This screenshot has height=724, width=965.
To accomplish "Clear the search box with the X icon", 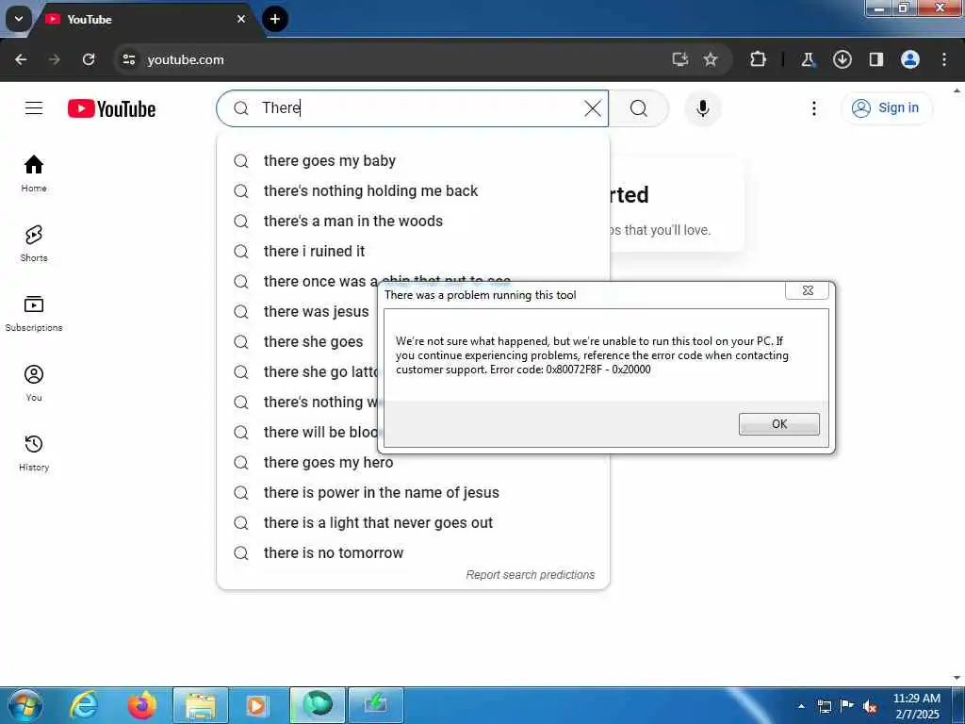I will (x=593, y=108).
